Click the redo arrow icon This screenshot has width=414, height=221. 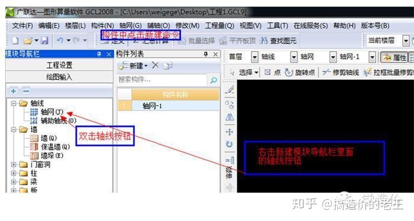tap(76, 40)
